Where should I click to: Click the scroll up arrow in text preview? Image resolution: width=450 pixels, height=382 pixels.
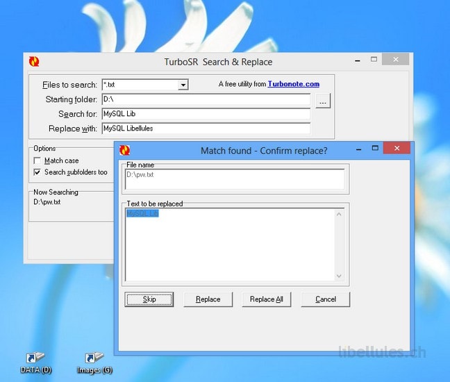[x=339, y=214]
